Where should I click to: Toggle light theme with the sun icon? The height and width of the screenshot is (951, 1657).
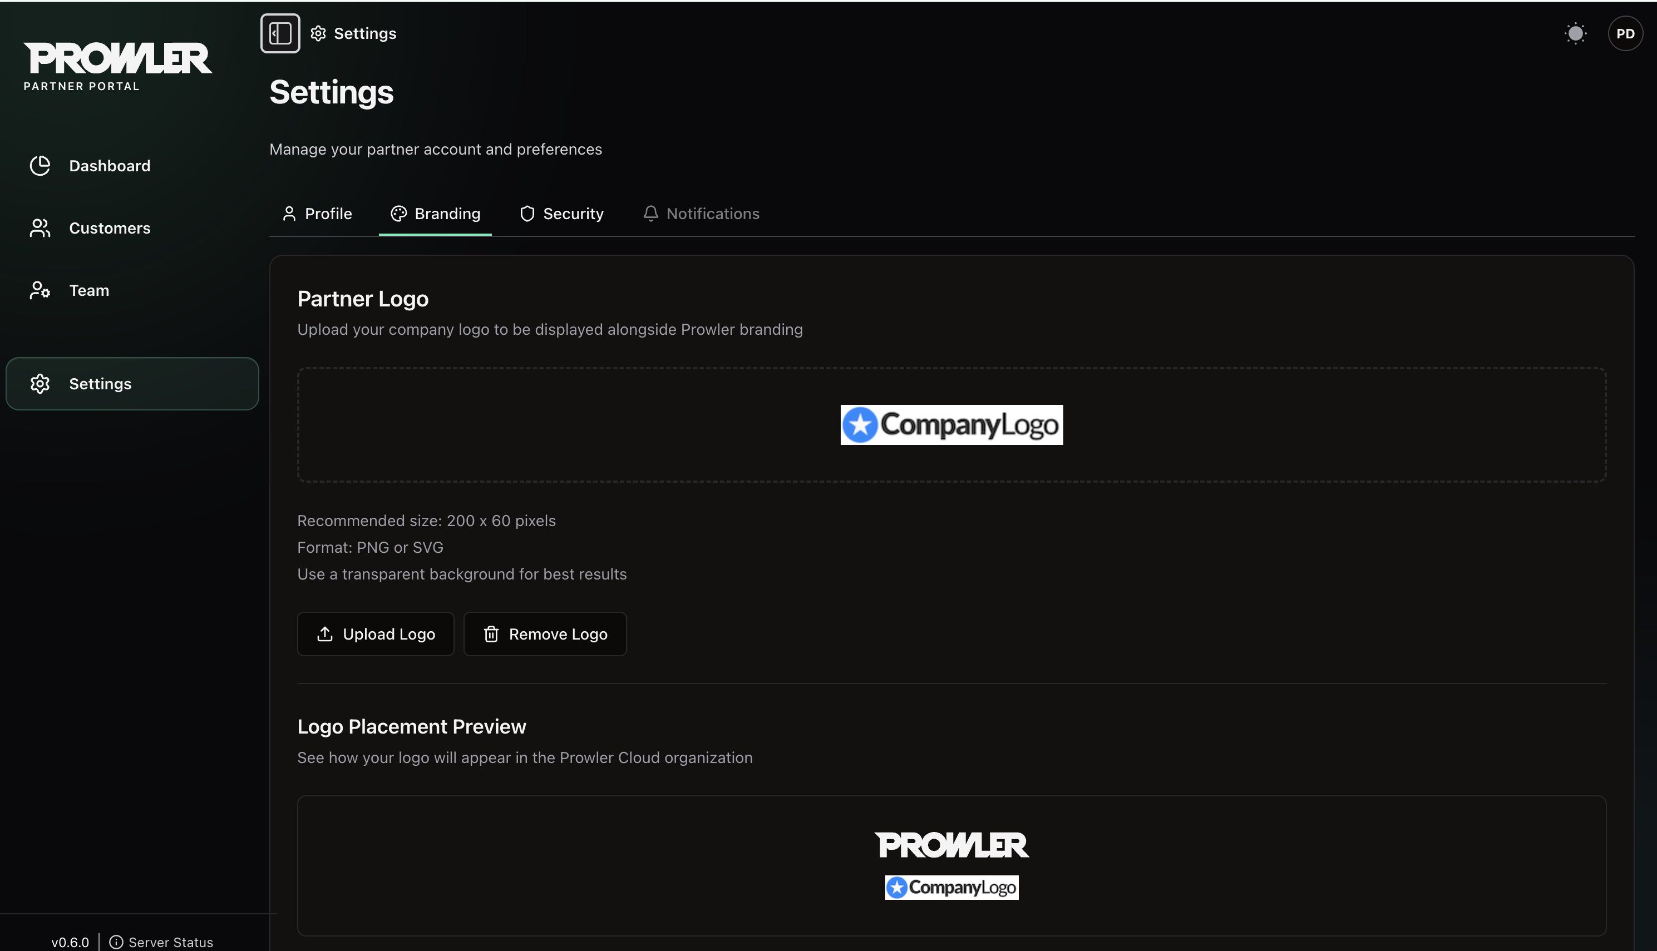[1575, 33]
